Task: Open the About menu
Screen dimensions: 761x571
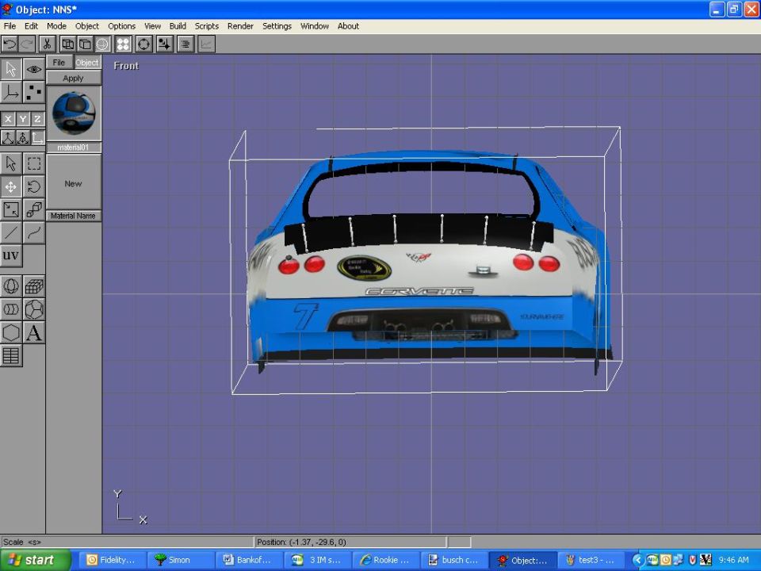Action: coord(348,26)
